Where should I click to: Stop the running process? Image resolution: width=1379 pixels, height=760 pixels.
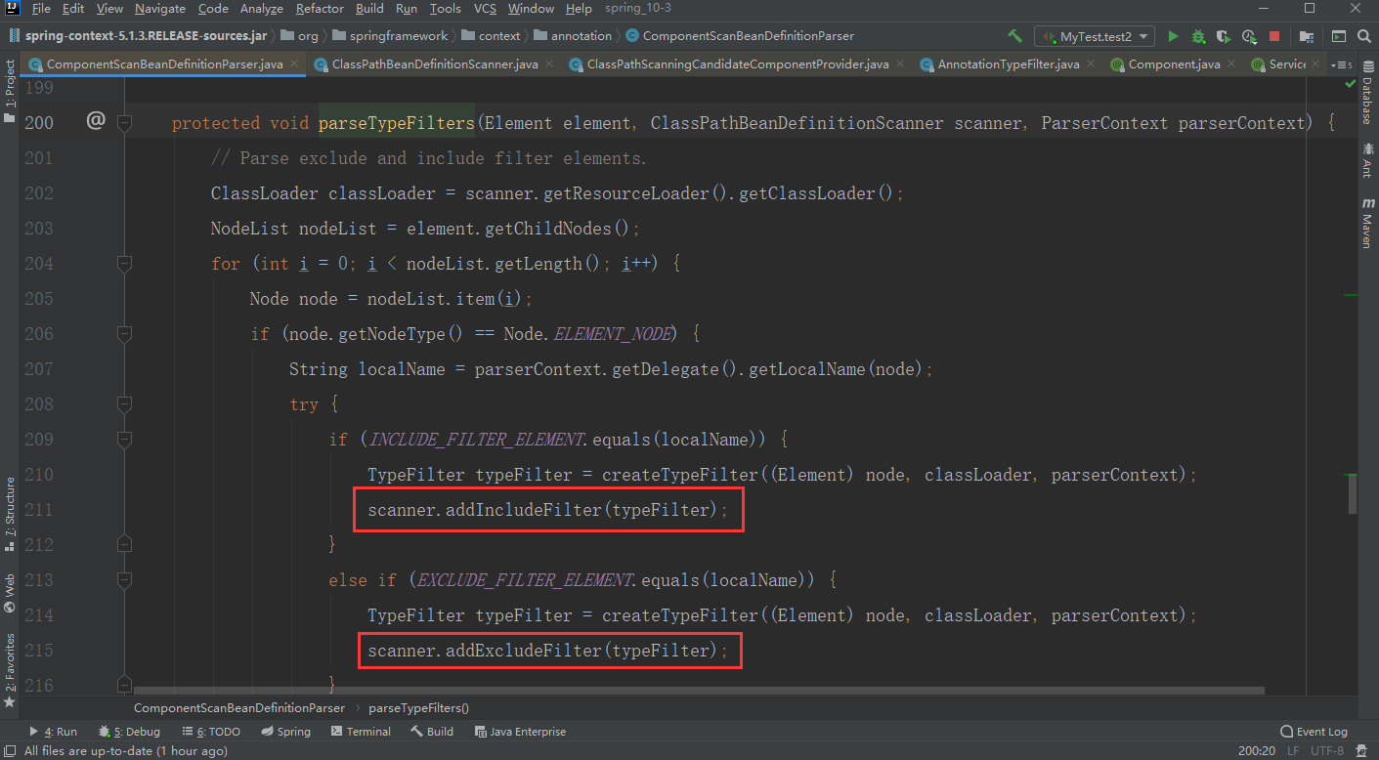tap(1274, 36)
